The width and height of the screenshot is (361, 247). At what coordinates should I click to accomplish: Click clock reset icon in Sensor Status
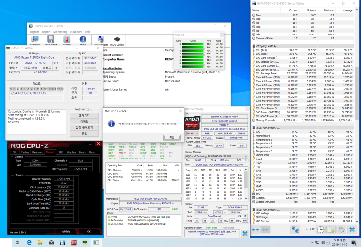click(320, 229)
